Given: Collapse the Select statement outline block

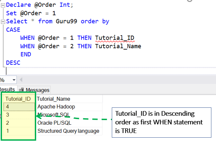Looking at the screenshot, I should point(3,21).
